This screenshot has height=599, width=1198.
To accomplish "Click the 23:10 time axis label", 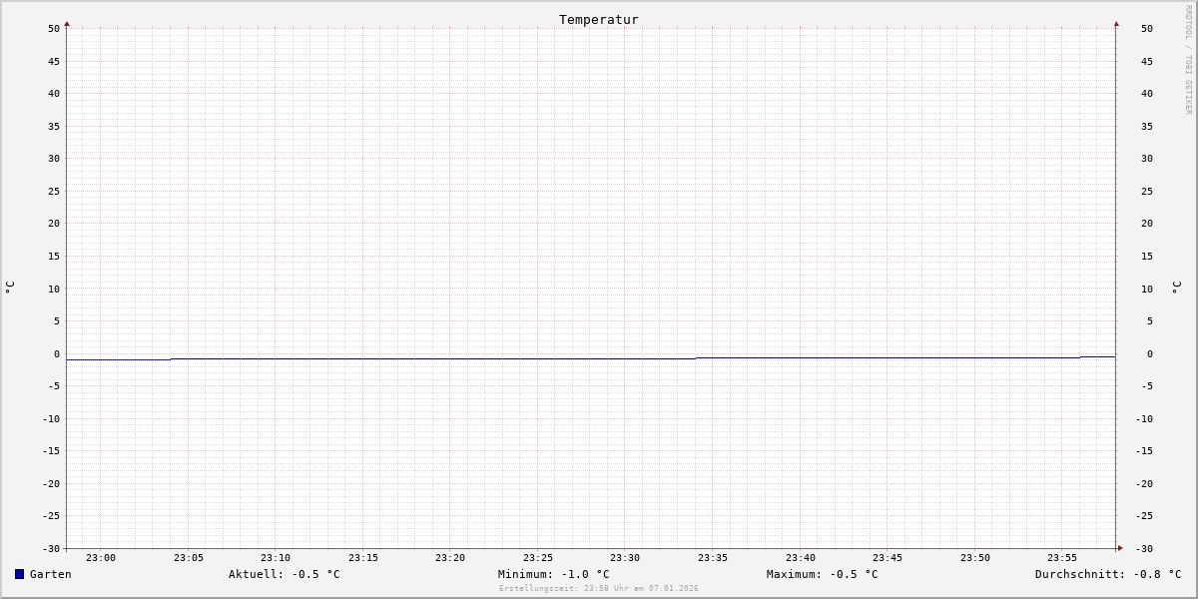I will [x=276, y=558].
